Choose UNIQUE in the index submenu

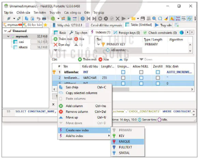pyautogui.click(x=128, y=142)
